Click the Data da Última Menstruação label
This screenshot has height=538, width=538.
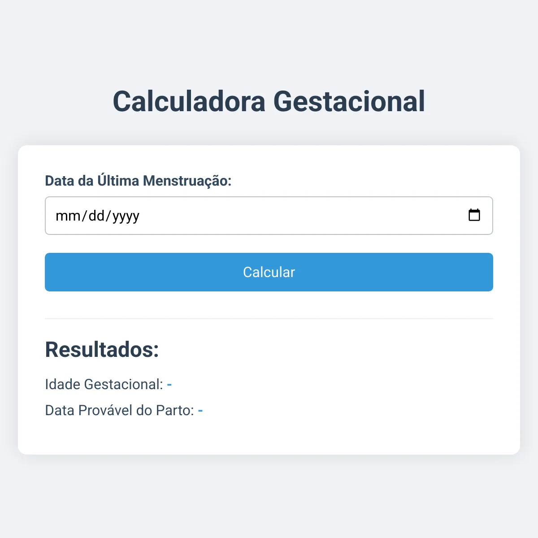138,180
